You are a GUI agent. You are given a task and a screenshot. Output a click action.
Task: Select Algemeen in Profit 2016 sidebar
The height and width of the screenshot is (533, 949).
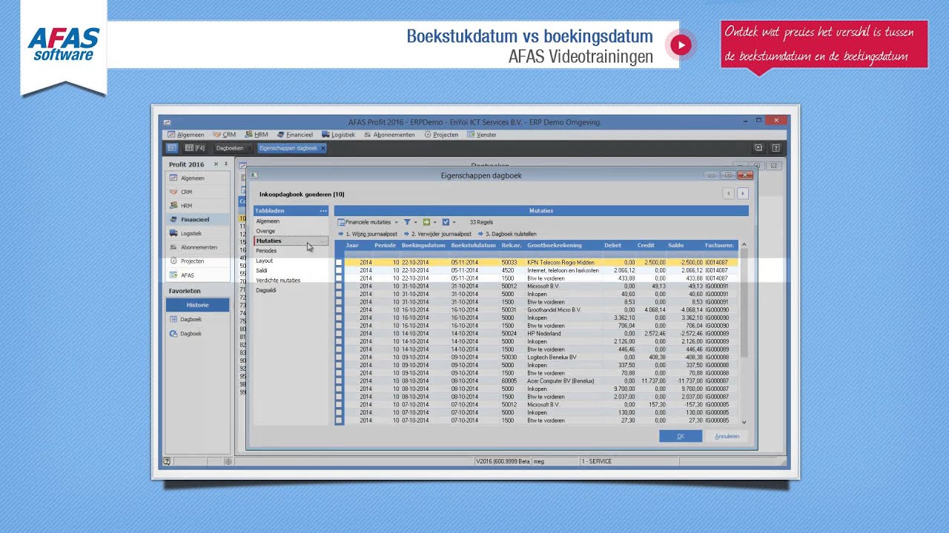click(x=197, y=178)
